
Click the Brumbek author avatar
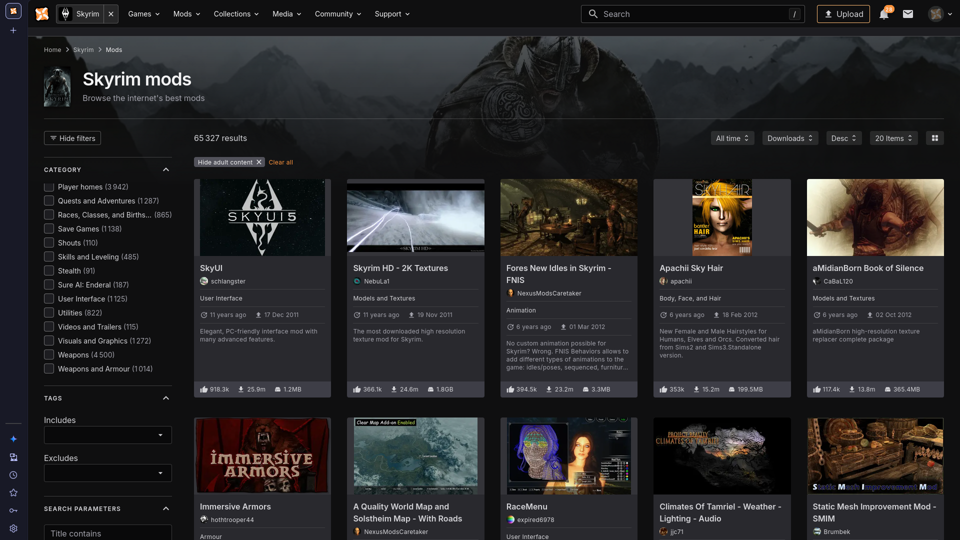816,532
